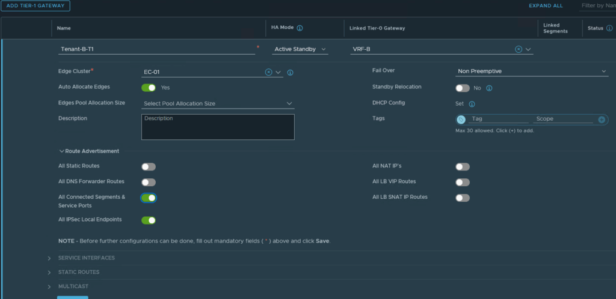
Task: Disable the Auto Allocate Edges toggle
Action: coord(149,88)
